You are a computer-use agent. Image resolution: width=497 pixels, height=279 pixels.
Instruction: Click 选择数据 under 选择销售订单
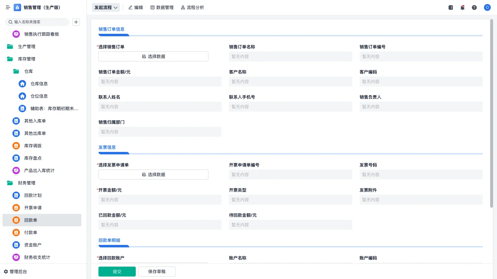tap(153, 56)
